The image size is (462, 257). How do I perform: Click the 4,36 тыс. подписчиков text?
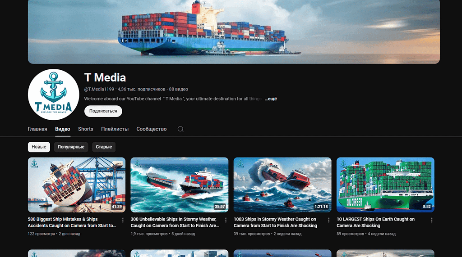click(x=141, y=89)
